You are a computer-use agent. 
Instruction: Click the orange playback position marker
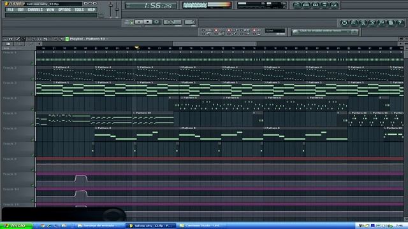click(x=137, y=48)
